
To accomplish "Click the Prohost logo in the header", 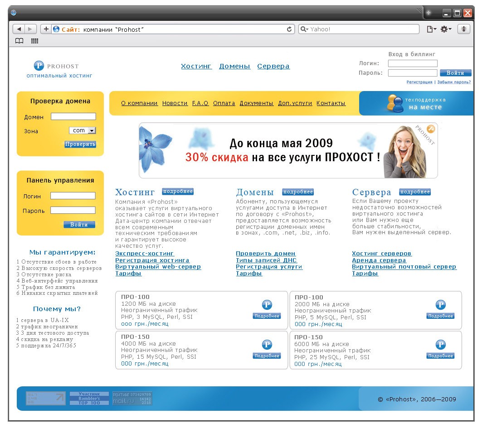I will click(x=56, y=66).
